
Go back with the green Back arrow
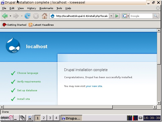[5, 16]
